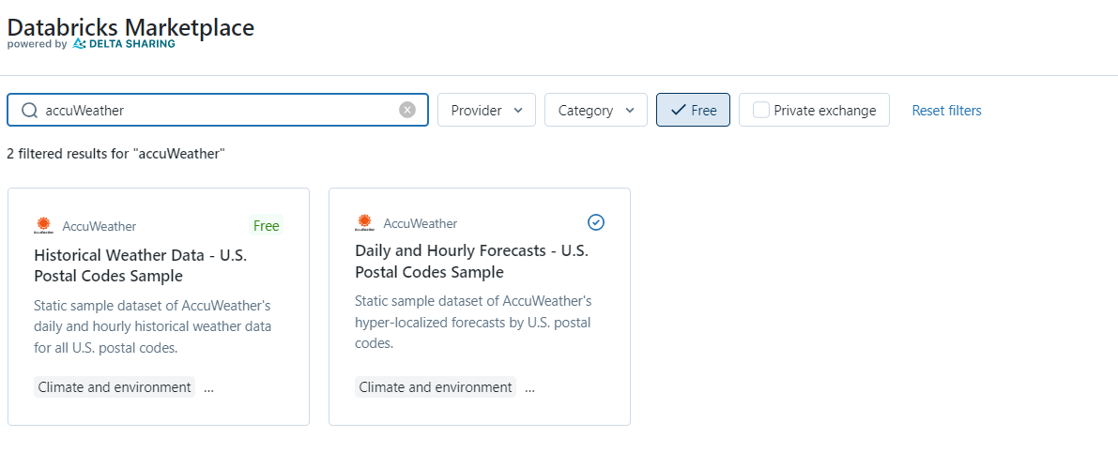Click the Free badge on Historical card
This screenshot has height=453, width=1118.
266,226
